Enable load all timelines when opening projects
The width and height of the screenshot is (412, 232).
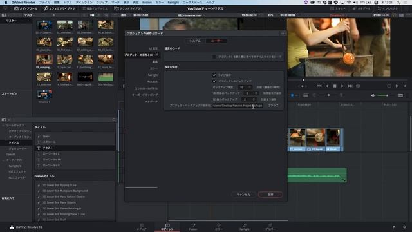214,57
